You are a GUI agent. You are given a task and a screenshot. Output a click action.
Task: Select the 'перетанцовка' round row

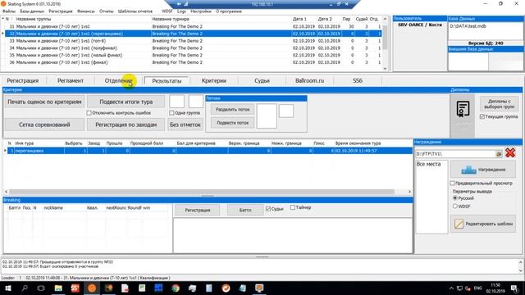[208, 151]
